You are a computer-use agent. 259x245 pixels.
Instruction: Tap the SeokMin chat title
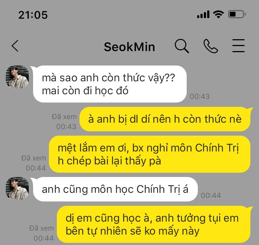(x=129, y=47)
